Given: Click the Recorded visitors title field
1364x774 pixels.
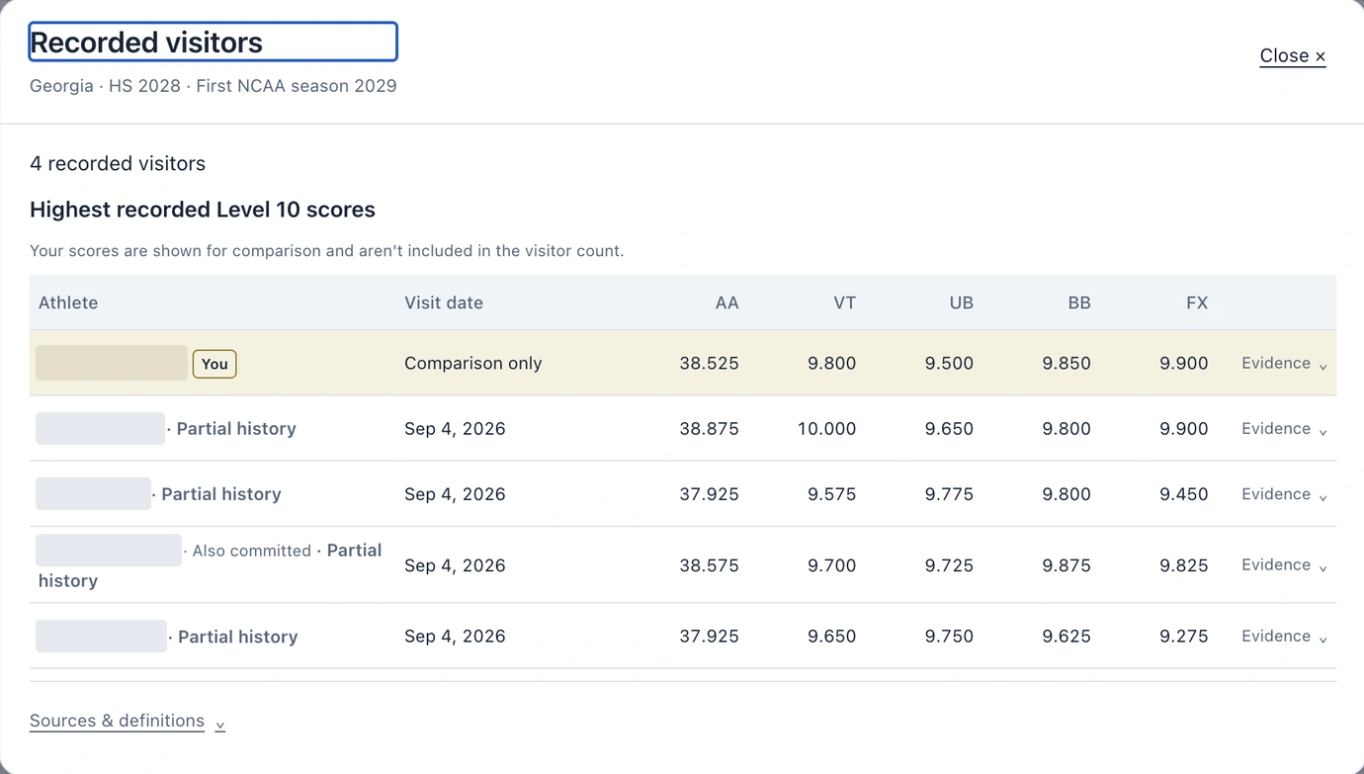Looking at the screenshot, I should pyautogui.click(x=213, y=43).
